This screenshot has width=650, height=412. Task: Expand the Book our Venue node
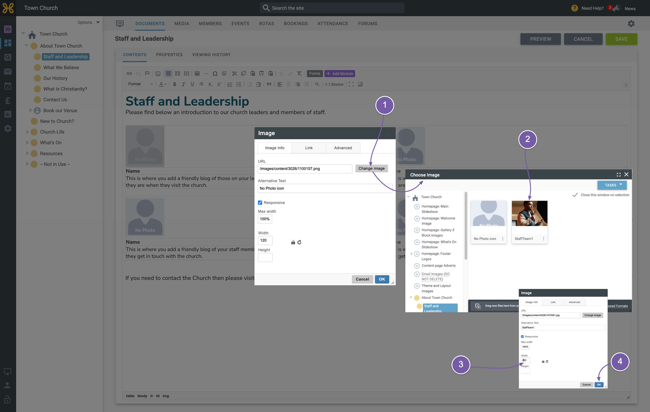coord(31,110)
